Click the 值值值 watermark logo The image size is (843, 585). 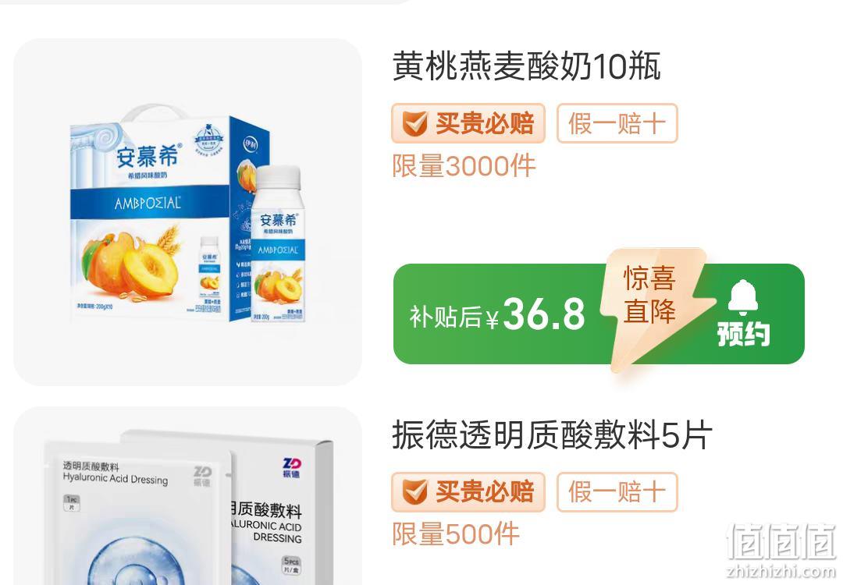pyautogui.click(x=781, y=541)
